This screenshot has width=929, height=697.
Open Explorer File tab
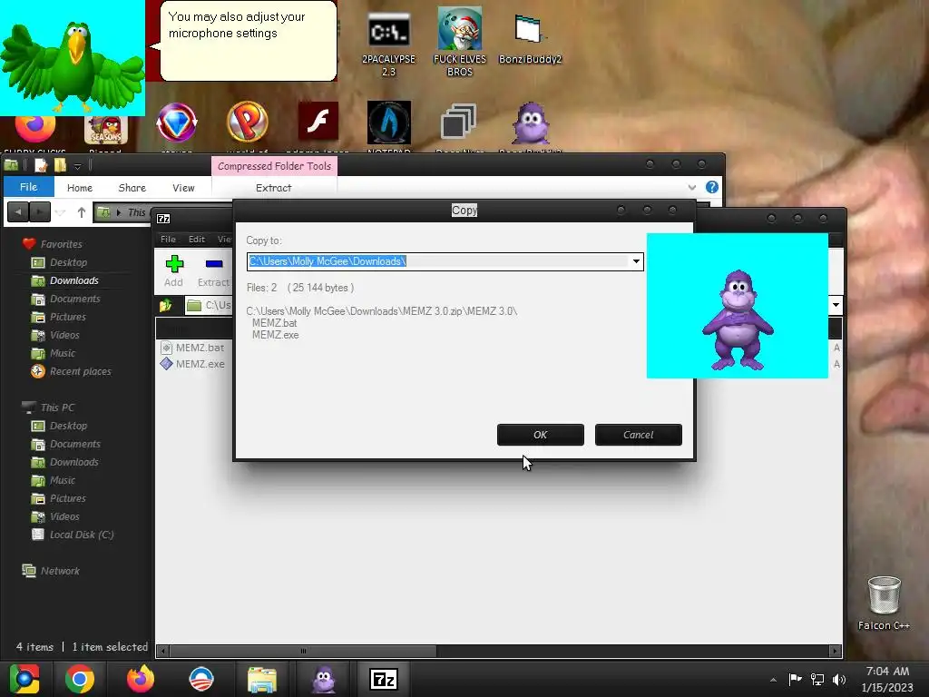click(x=28, y=187)
